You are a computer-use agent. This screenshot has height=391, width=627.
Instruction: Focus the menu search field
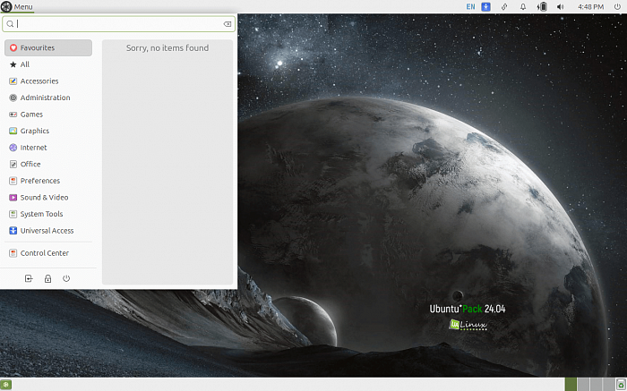pyautogui.click(x=119, y=24)
